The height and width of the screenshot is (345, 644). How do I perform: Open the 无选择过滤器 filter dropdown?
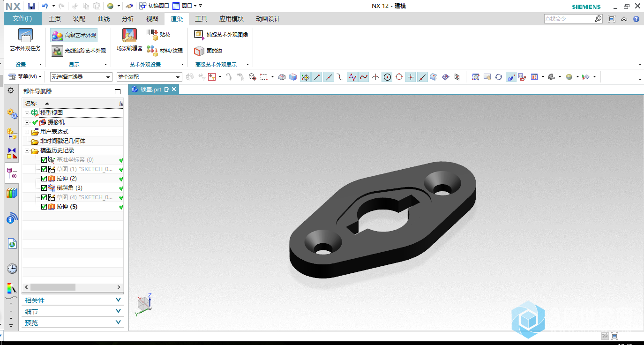coord(81,77)
